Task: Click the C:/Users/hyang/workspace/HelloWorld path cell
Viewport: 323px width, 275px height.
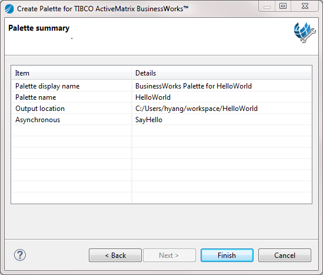Action: [x=197, y=109]
